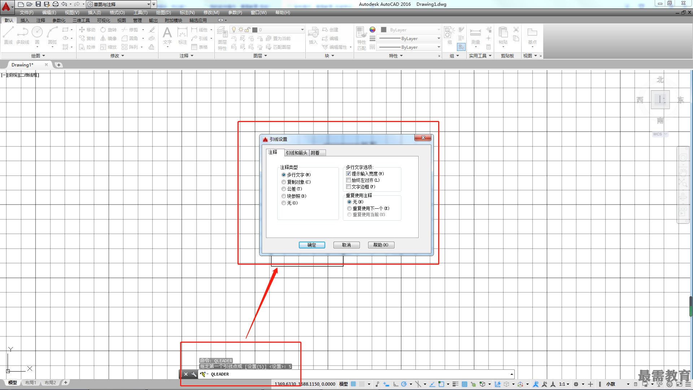The height and width of the screenshot is (390, 693).
Task: Click the Scale (缩放) tool
Action: point(109,47)
